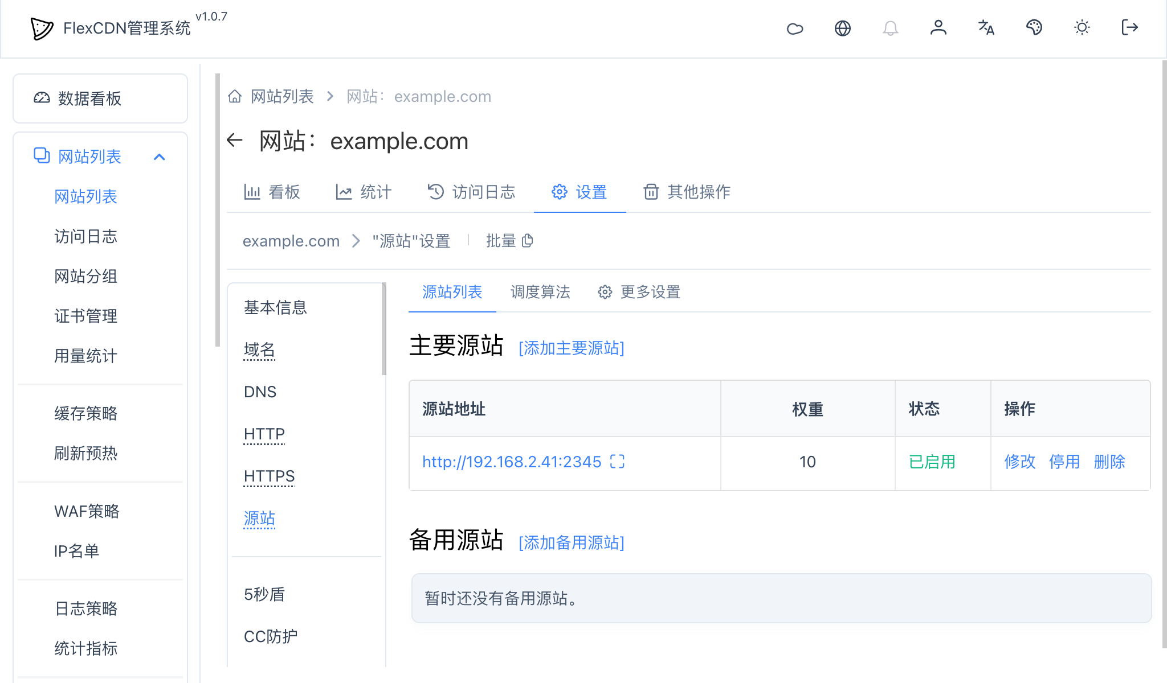Image resolution: width=1167 pixels, height=683 pixels.
Task: Click the home icon in the breadcrumb
Action: (x=235, y=96)
